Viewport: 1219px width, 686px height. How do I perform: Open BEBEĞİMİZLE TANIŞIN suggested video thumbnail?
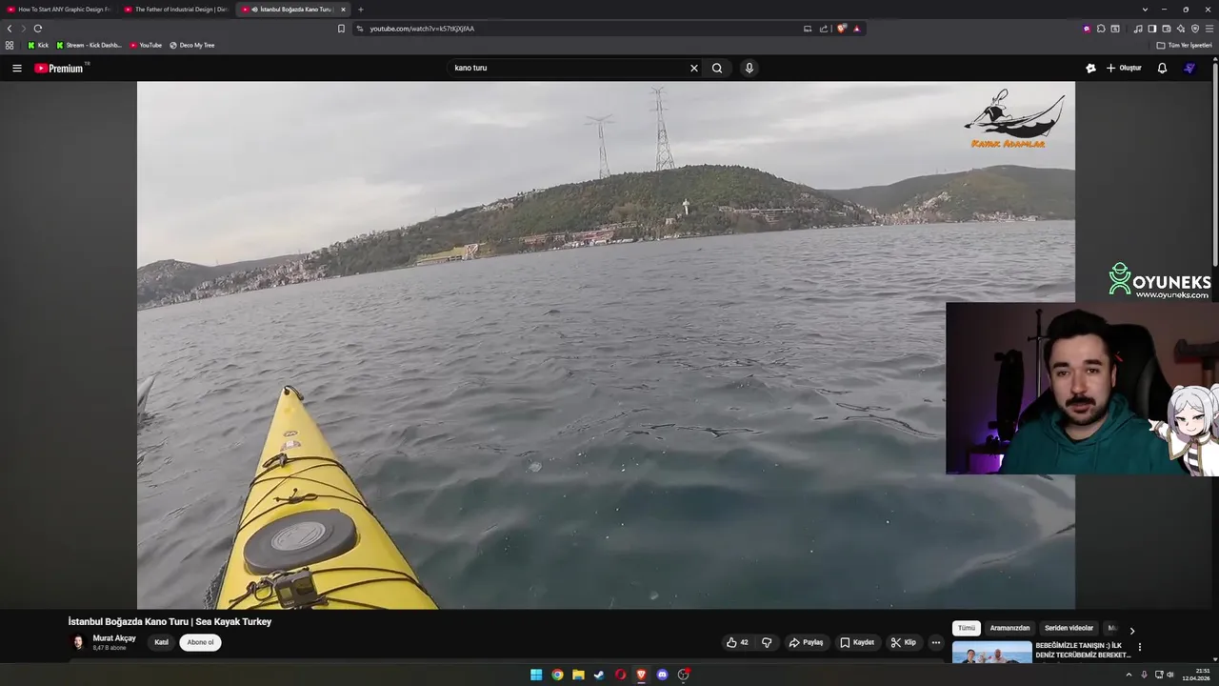click(991, 652)
